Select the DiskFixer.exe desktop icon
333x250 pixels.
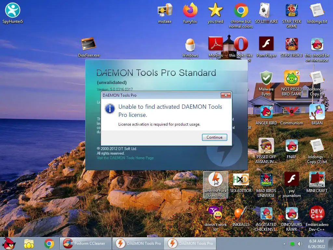click(89, 47)
